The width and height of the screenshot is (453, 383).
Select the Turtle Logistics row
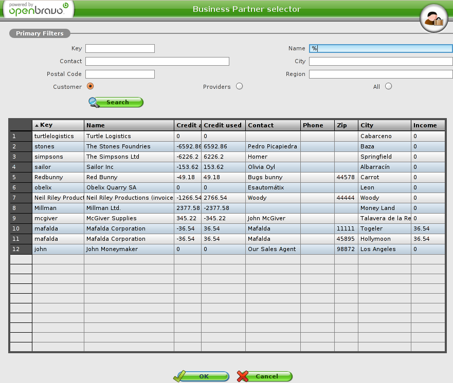pos(129,137)
